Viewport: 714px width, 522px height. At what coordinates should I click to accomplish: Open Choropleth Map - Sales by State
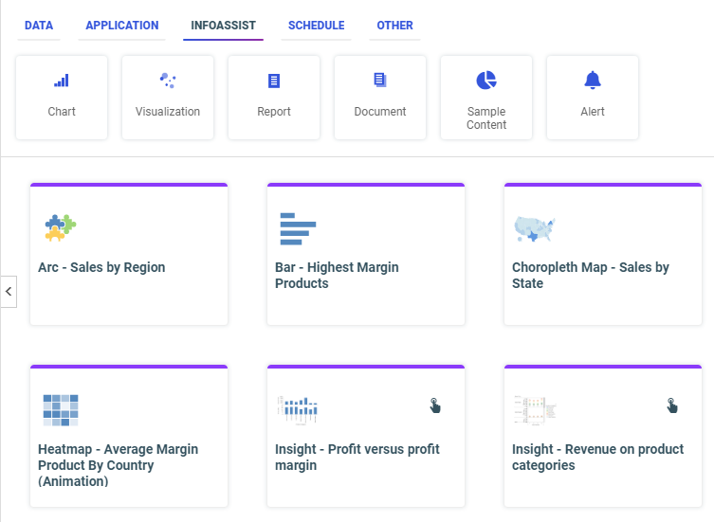[x=590, y=275]
